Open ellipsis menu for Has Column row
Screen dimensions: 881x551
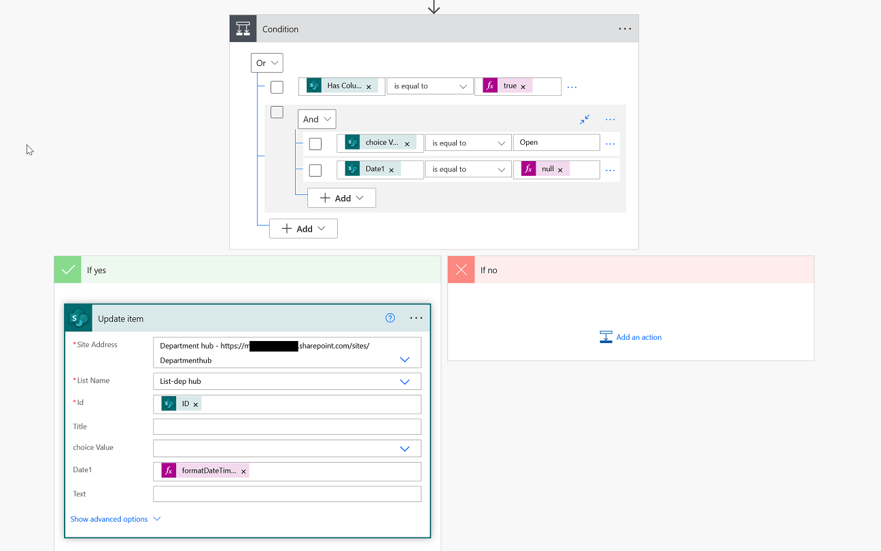pos(572,87)
